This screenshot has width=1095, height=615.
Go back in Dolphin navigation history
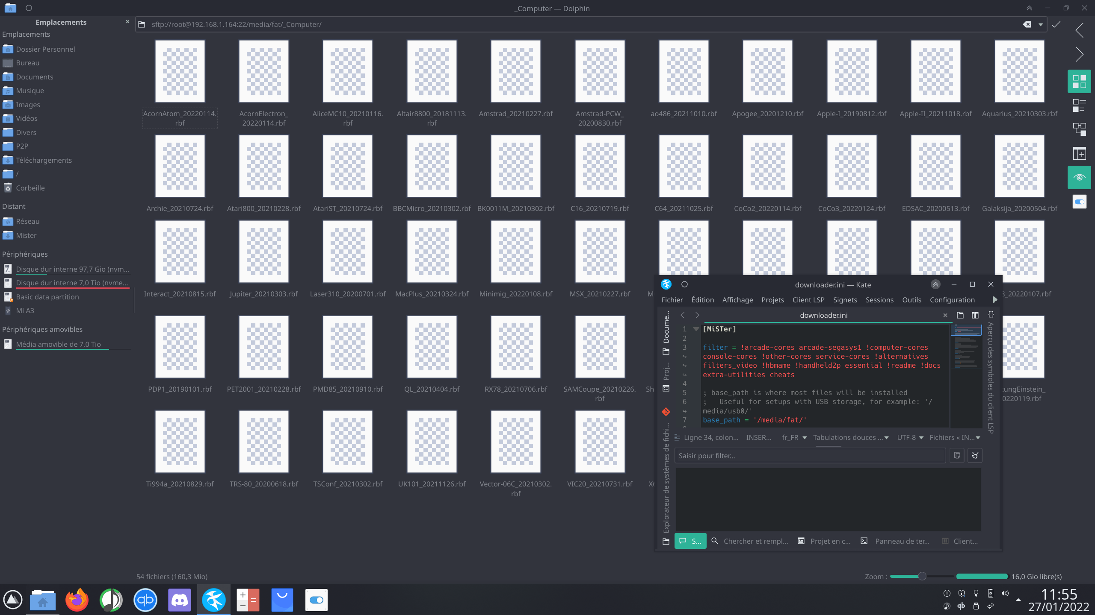pyautogui.click(x=1079, y=30)
